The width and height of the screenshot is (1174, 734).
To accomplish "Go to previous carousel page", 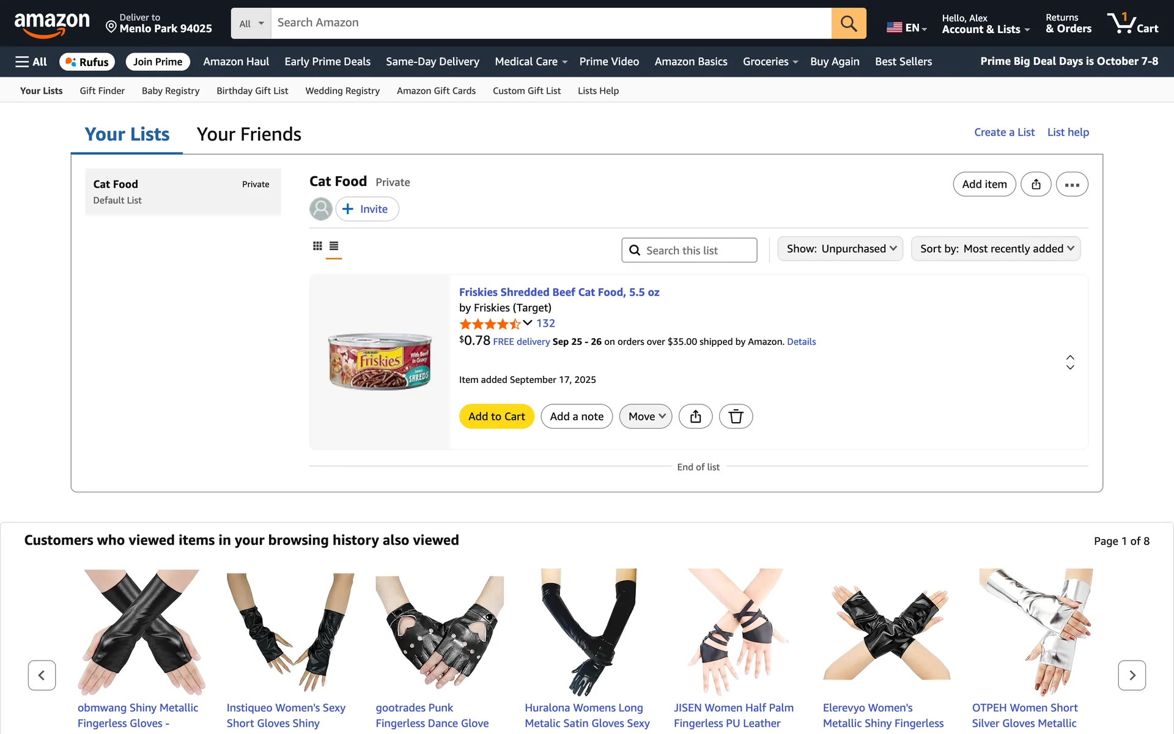I will coord(42,675).
